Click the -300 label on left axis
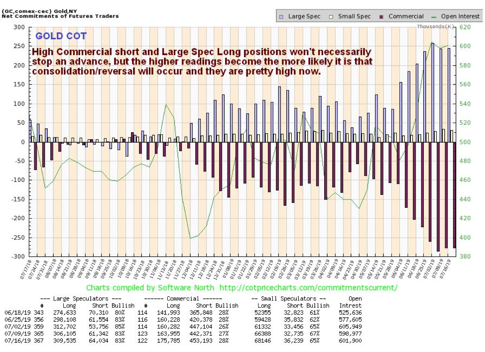Screen dimensions: 485x352 pyautogui.click(x=18, y=256)
